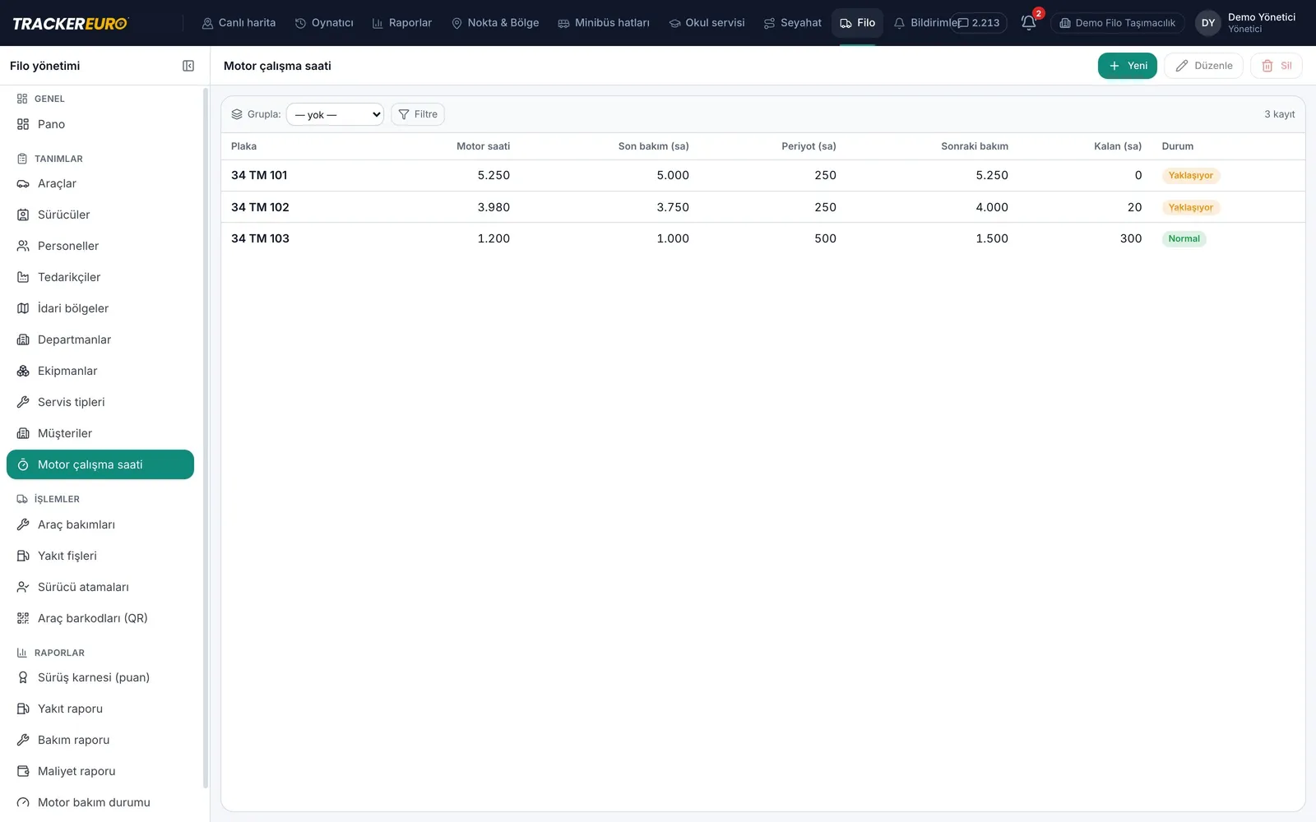Click the Sürüş karnesi award icon

[23, 677]
